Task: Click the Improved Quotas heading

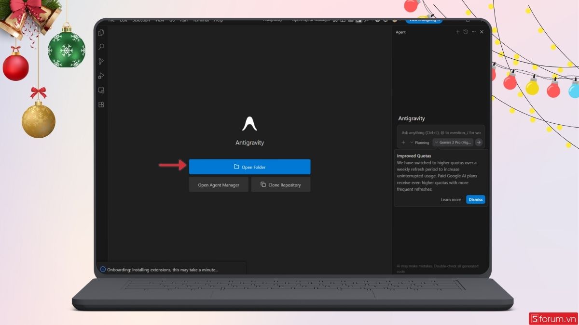Action: (414, 156)
